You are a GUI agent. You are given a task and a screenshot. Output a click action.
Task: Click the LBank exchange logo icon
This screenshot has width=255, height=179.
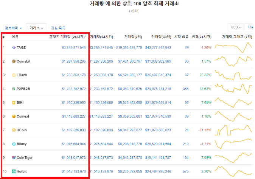(14, 75)
